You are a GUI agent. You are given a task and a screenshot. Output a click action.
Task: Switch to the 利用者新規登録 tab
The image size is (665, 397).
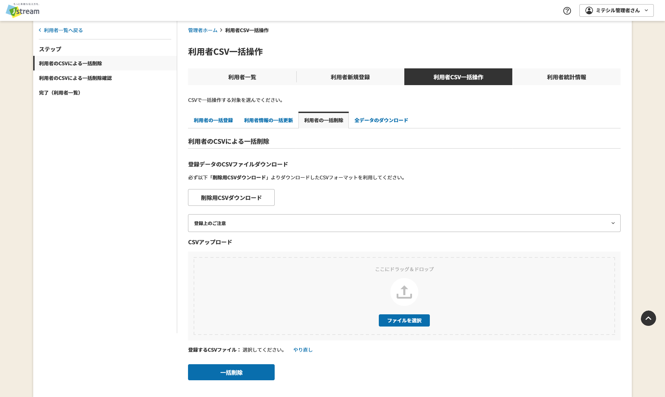350,77
